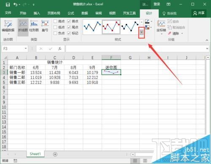Click the 取消组合 ungroup button
Viewport: 211px width, 164px height.
pos(176,27)
